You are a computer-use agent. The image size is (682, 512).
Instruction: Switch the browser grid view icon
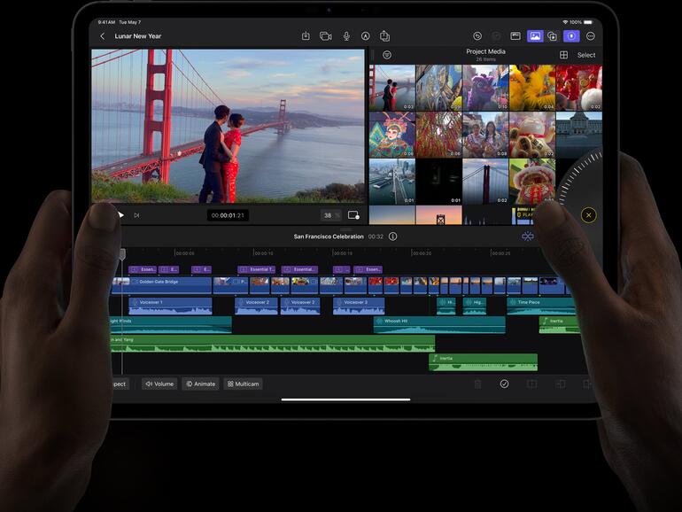coord(563,55)
